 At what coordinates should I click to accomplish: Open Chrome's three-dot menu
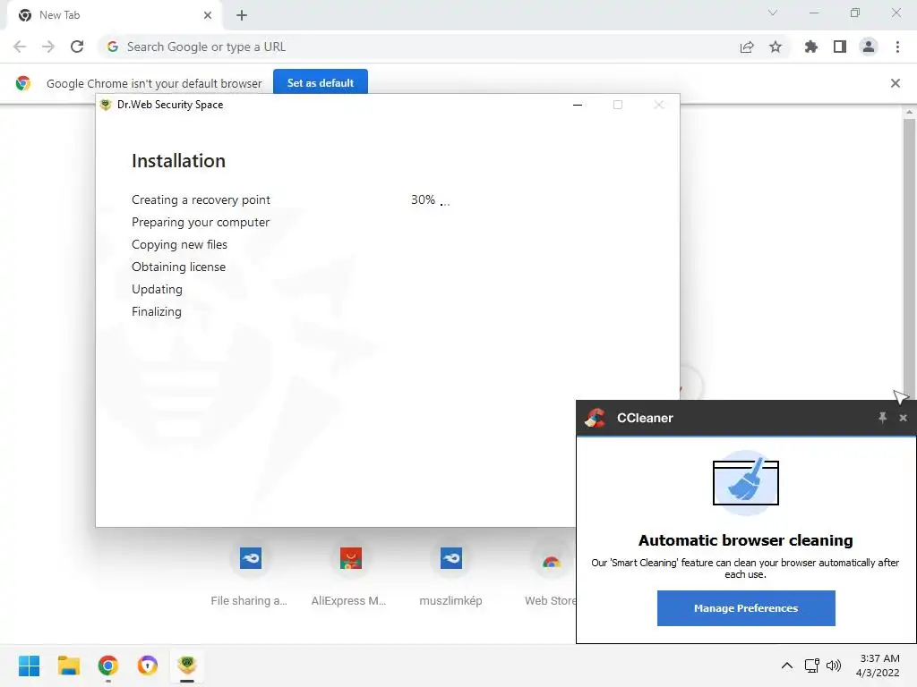[x=897, y=47]
